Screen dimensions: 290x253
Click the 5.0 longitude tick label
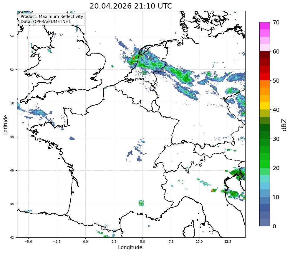pos(142,242)
